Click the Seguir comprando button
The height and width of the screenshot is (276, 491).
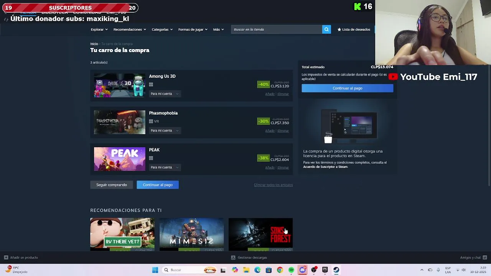tap(112, 185)
